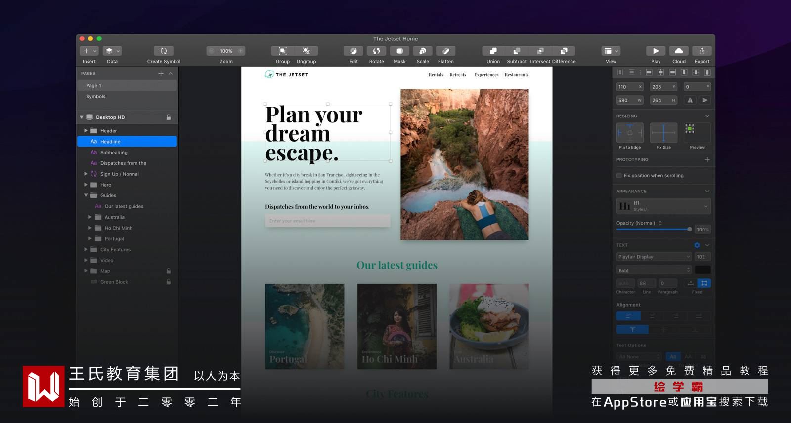791x423 pixels.
Task: Collapse the Pages list
Action: tap(171, 74)
